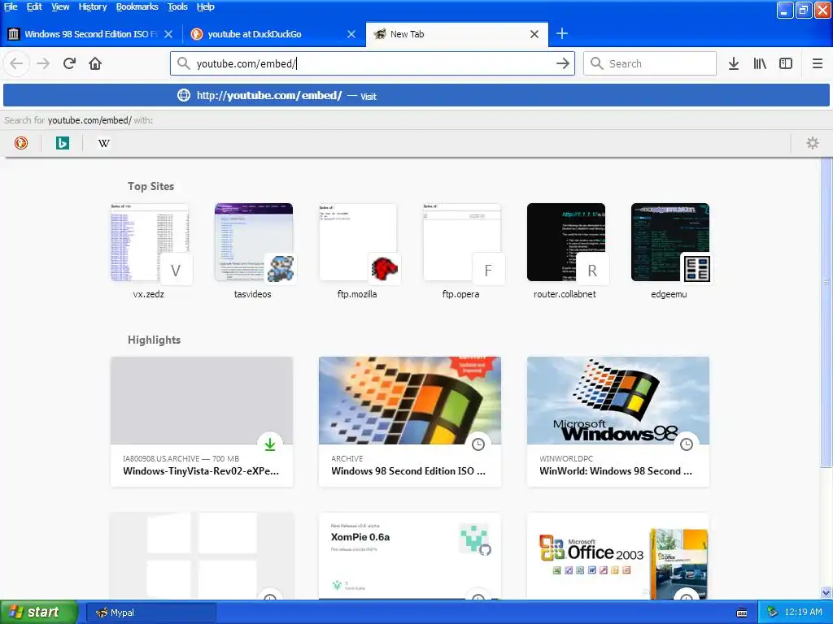Screen dimensions: 833x624
Task: Open the Windows 98 Second Edition ISO highlight
Action: 410,422
